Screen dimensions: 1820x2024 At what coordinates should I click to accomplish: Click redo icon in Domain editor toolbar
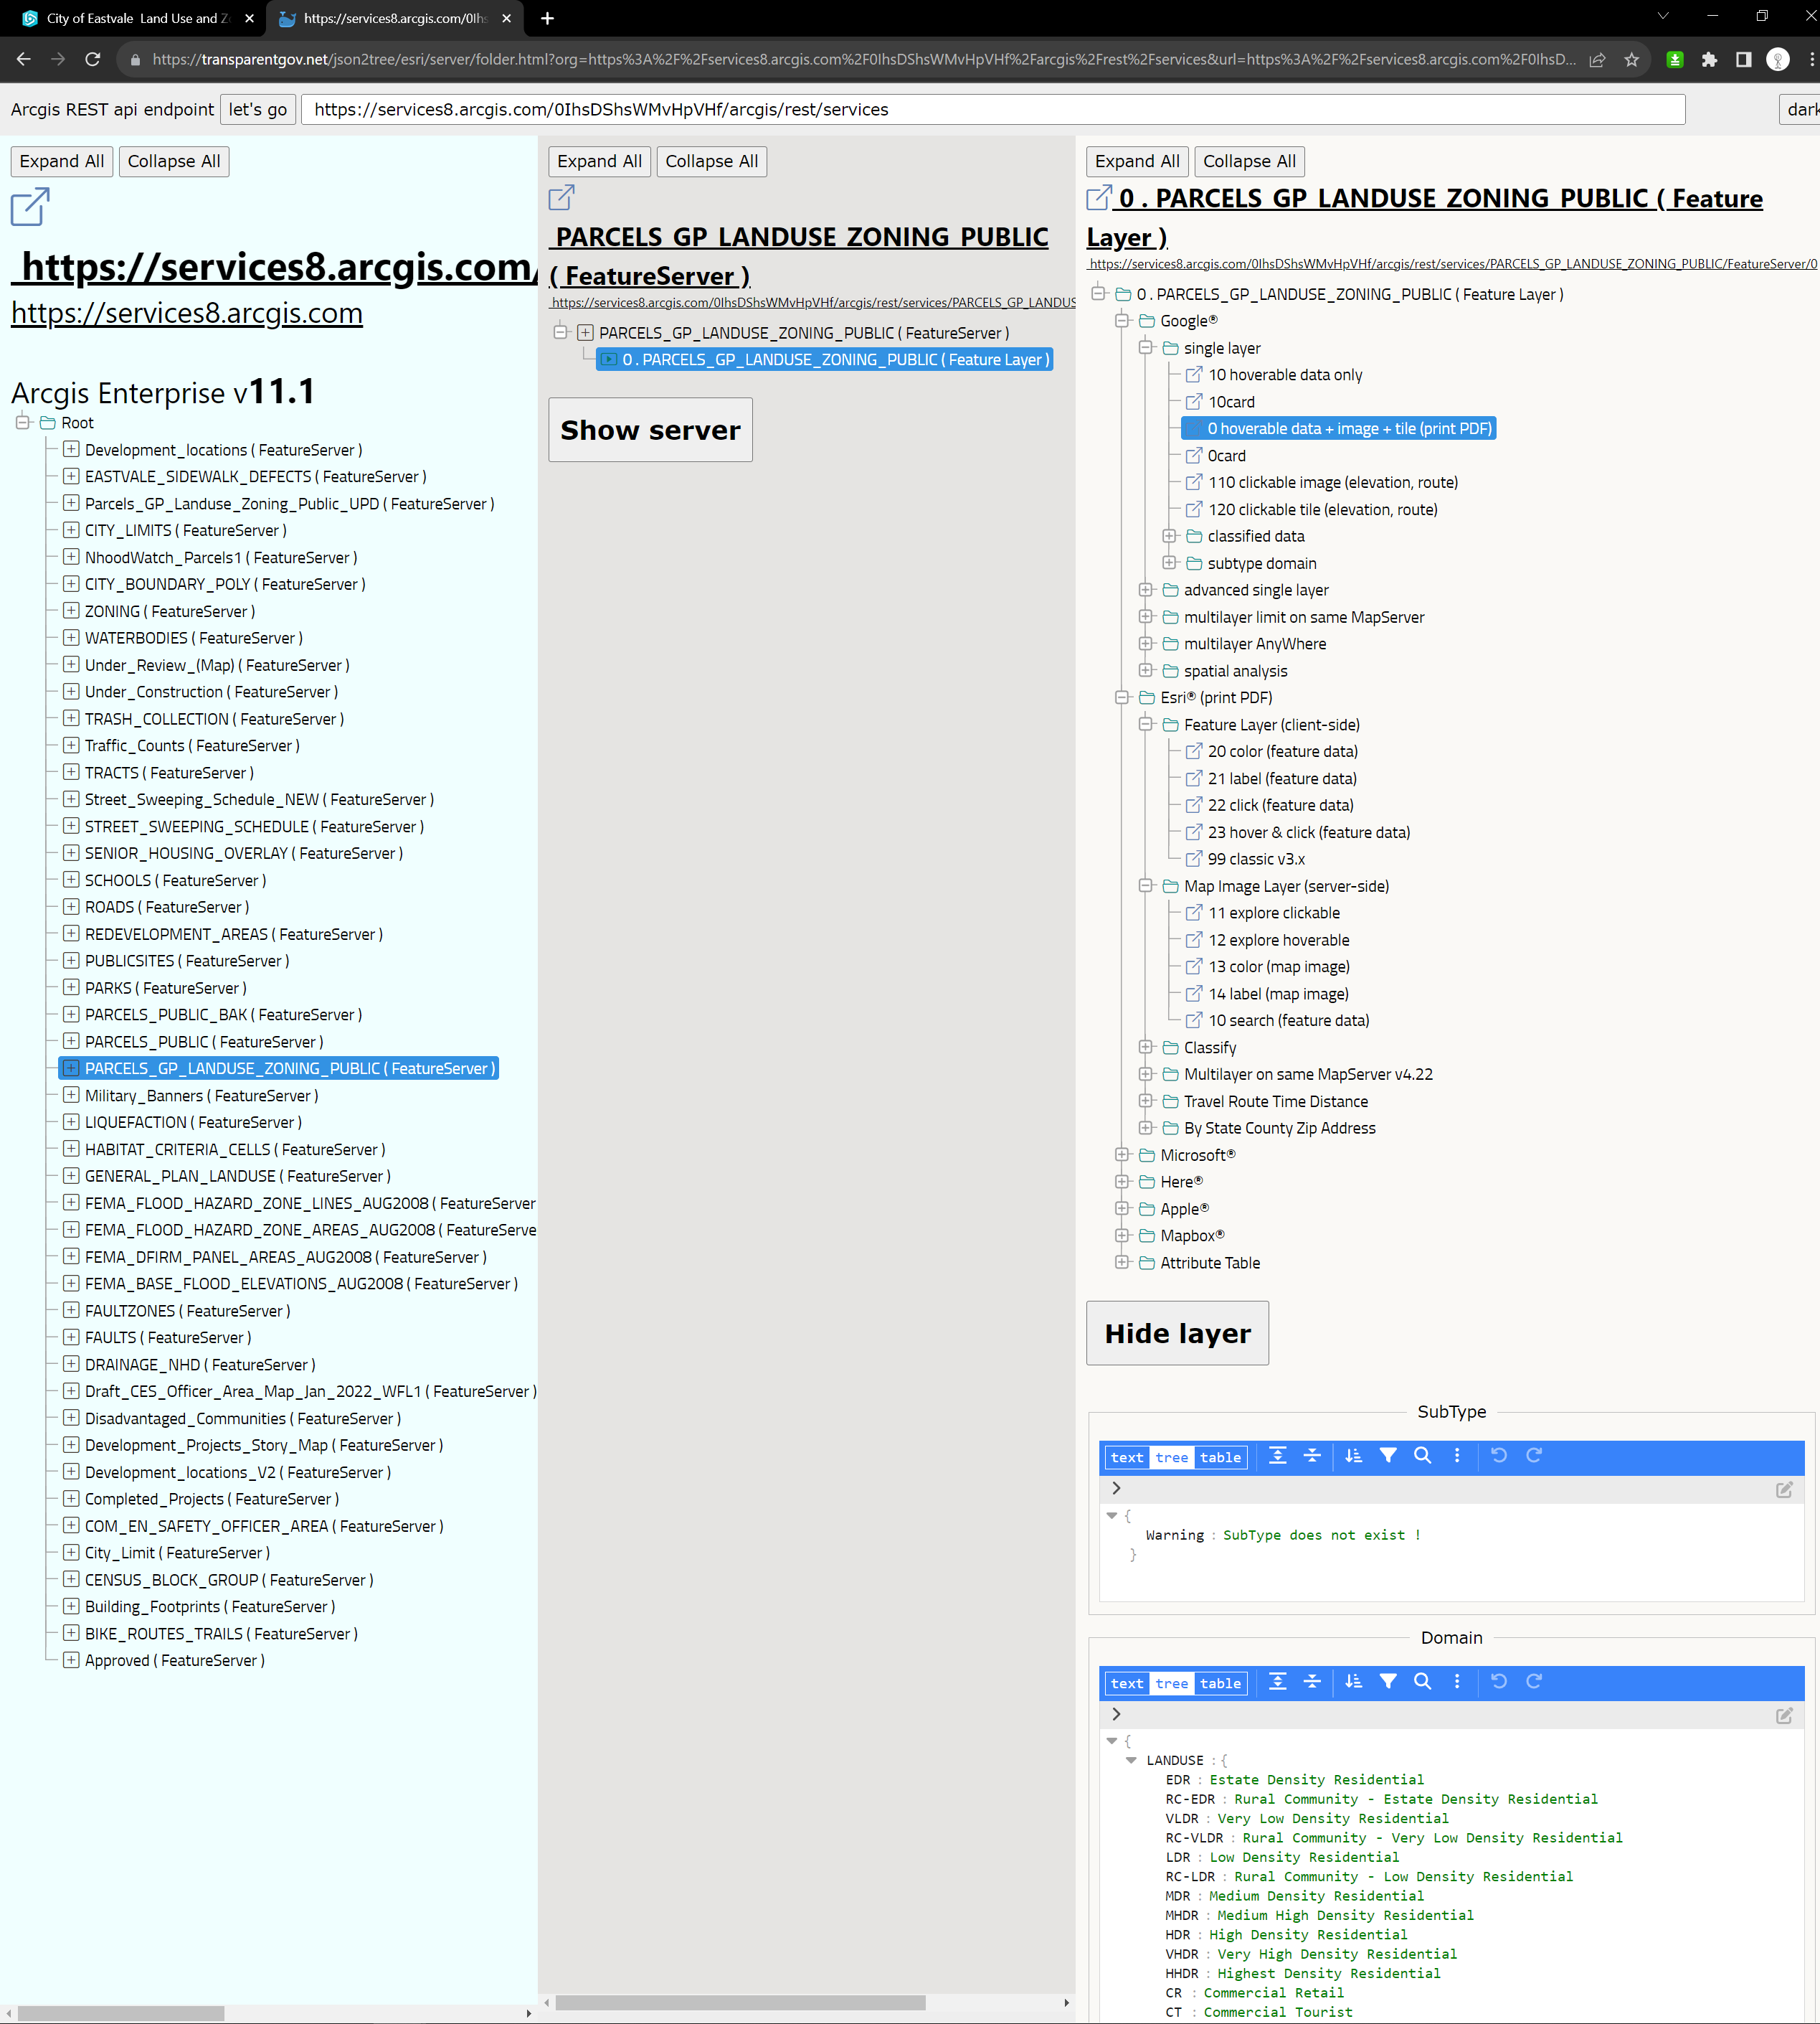[1534, 1682]
